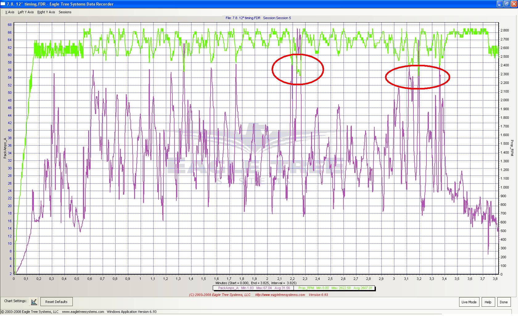Click the 'Minutes (Start = 0.000' axis caption
Viewport: 518px width, 324px height.
coord(256,283)
